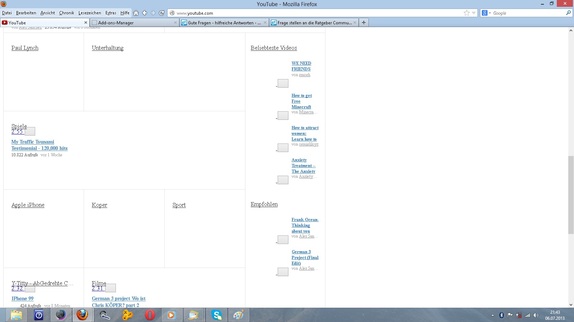Click the button beside How to get Free Minecraft
Image resolution: width=574 pixels, height=322 pixels.
[x=283, y=116]
